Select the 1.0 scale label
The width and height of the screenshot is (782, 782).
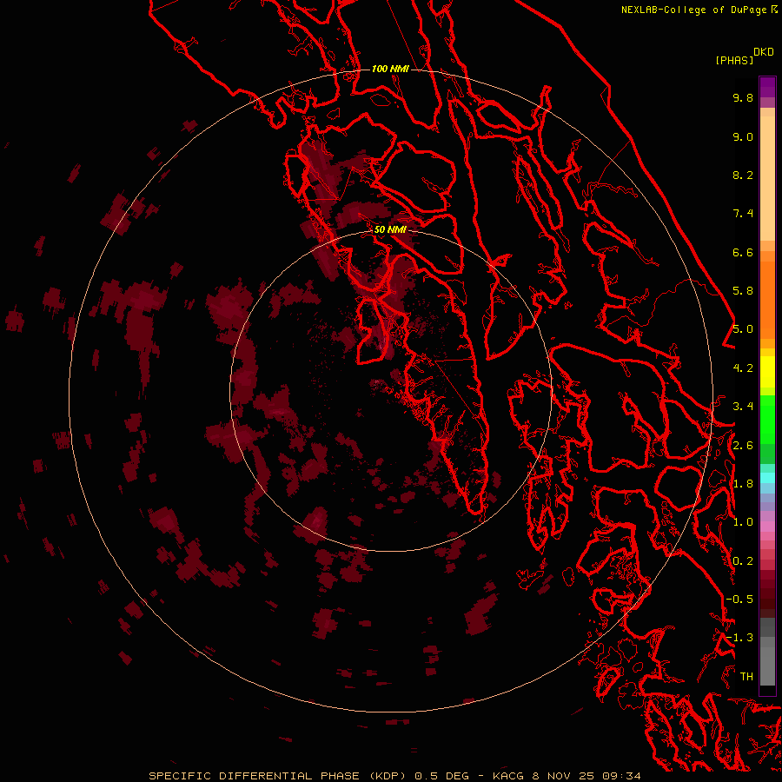click(743, 522)
